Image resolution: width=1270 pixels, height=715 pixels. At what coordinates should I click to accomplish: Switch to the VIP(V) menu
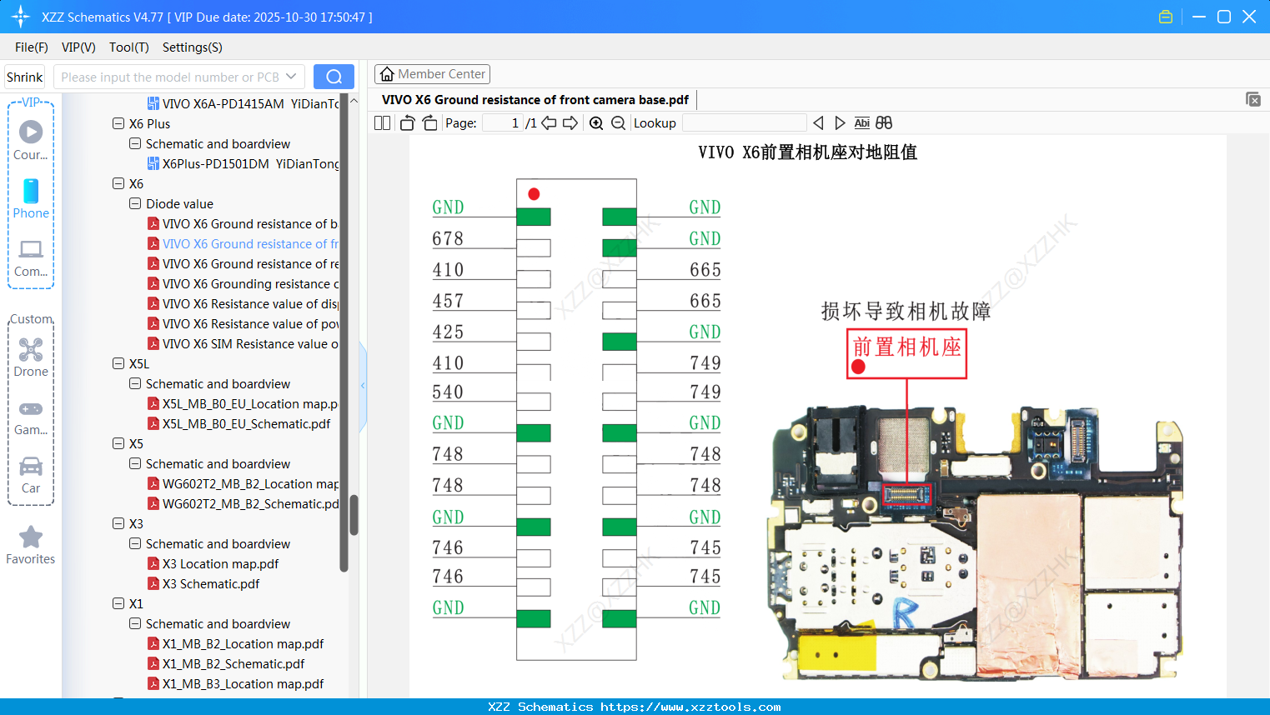click(x=78, y=47)
